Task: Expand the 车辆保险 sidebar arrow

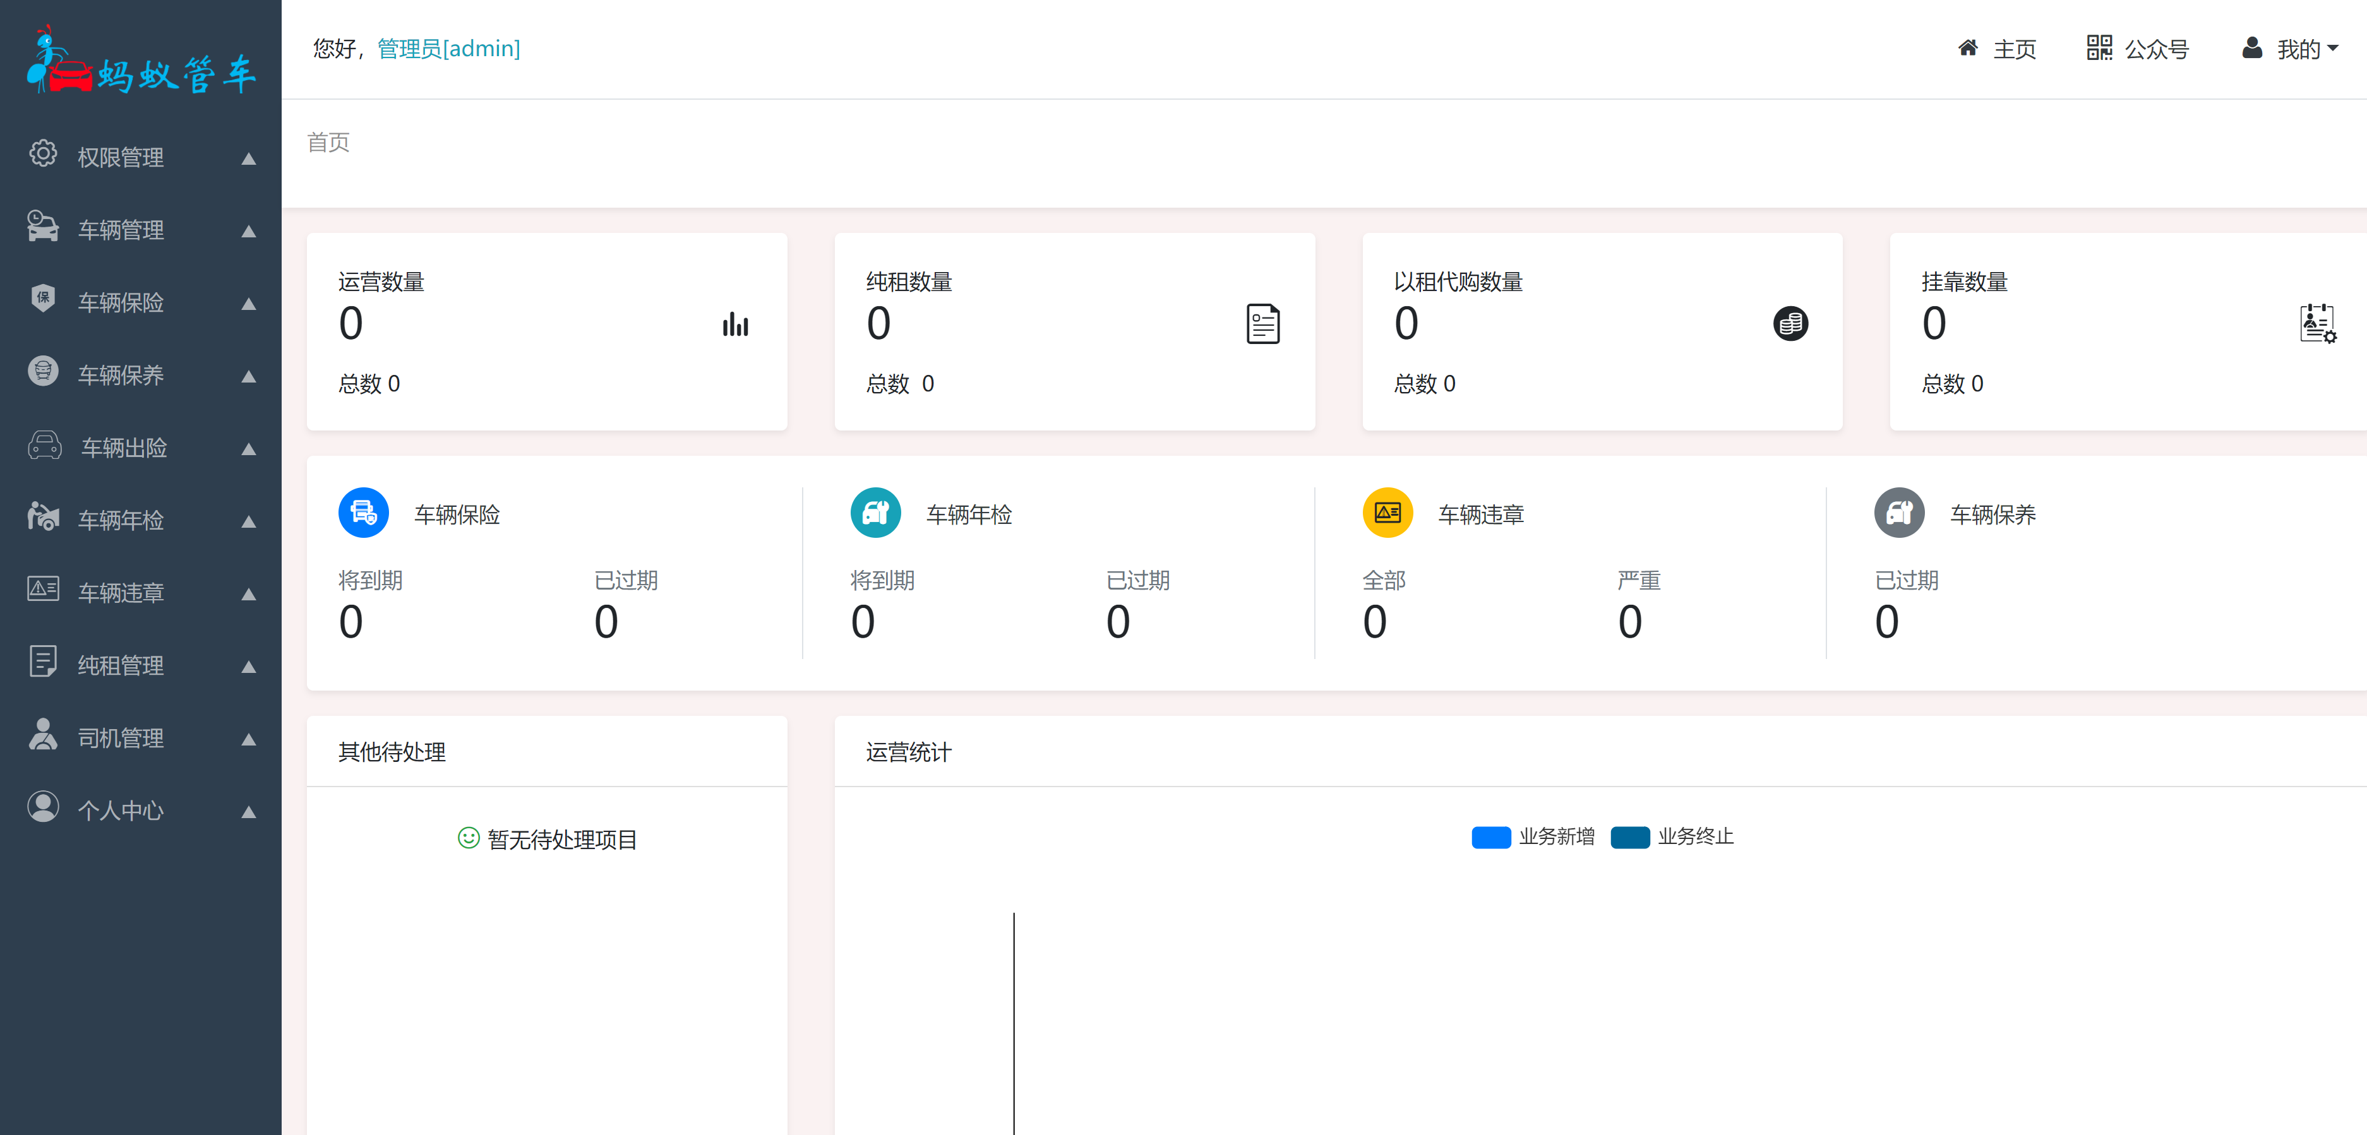Action: pos(248,304)
